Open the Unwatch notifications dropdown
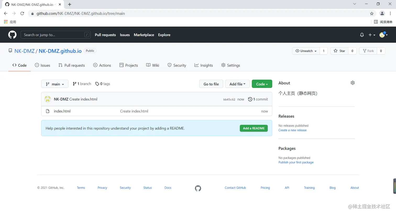This screenshot has height=215, width=396. pyautogui.click(x=306, y=51)
